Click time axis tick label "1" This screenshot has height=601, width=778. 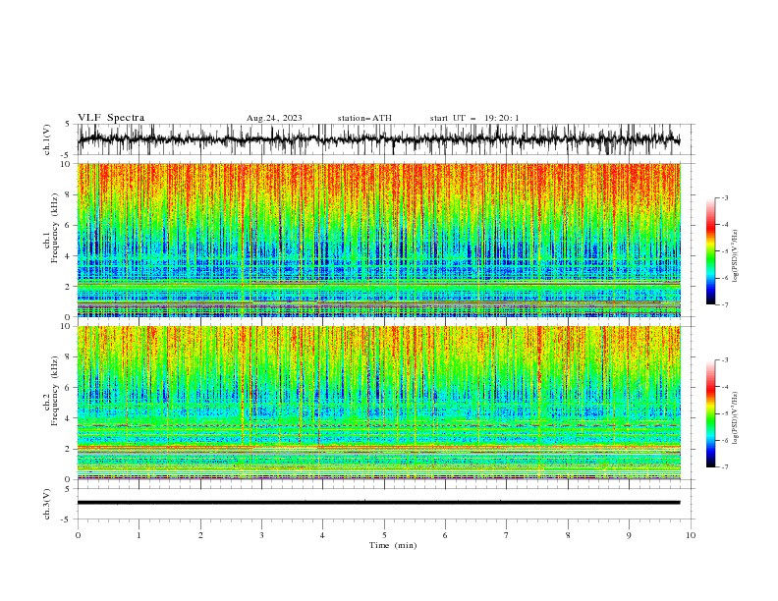point(139,535)
